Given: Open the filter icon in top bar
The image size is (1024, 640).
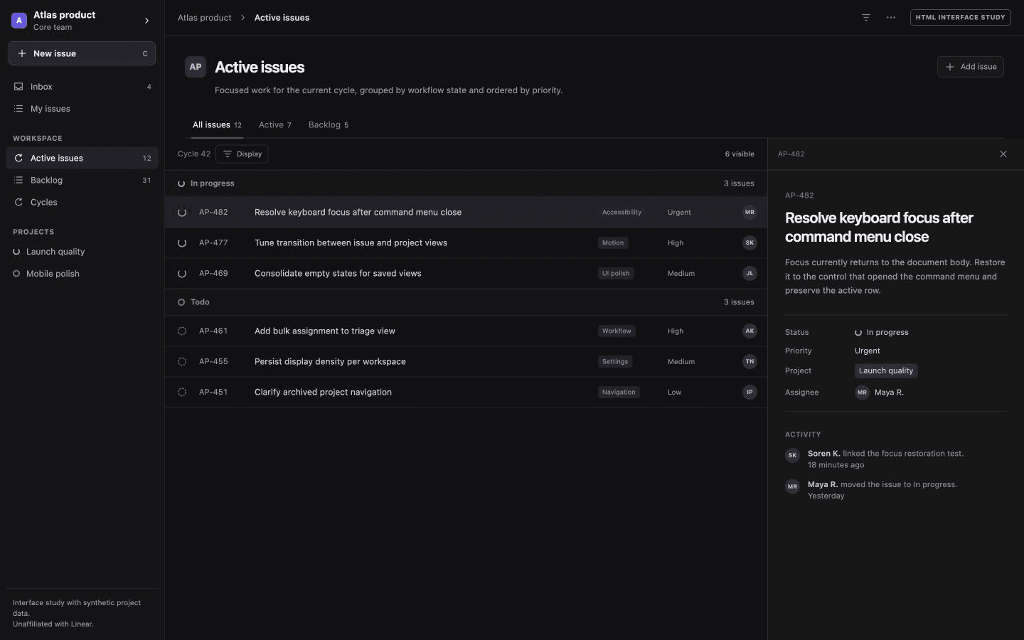Looking at the screenshot, I should coord(865,17).
